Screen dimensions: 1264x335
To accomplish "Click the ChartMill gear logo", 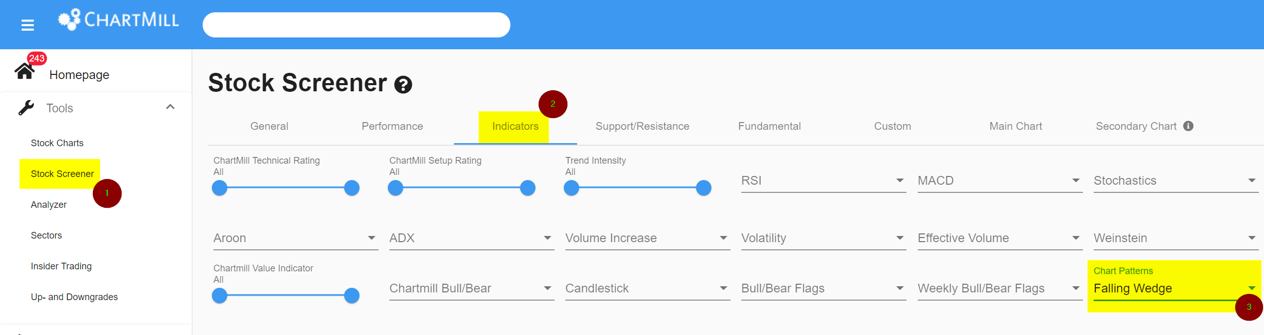I will click(x=69, y=19).
